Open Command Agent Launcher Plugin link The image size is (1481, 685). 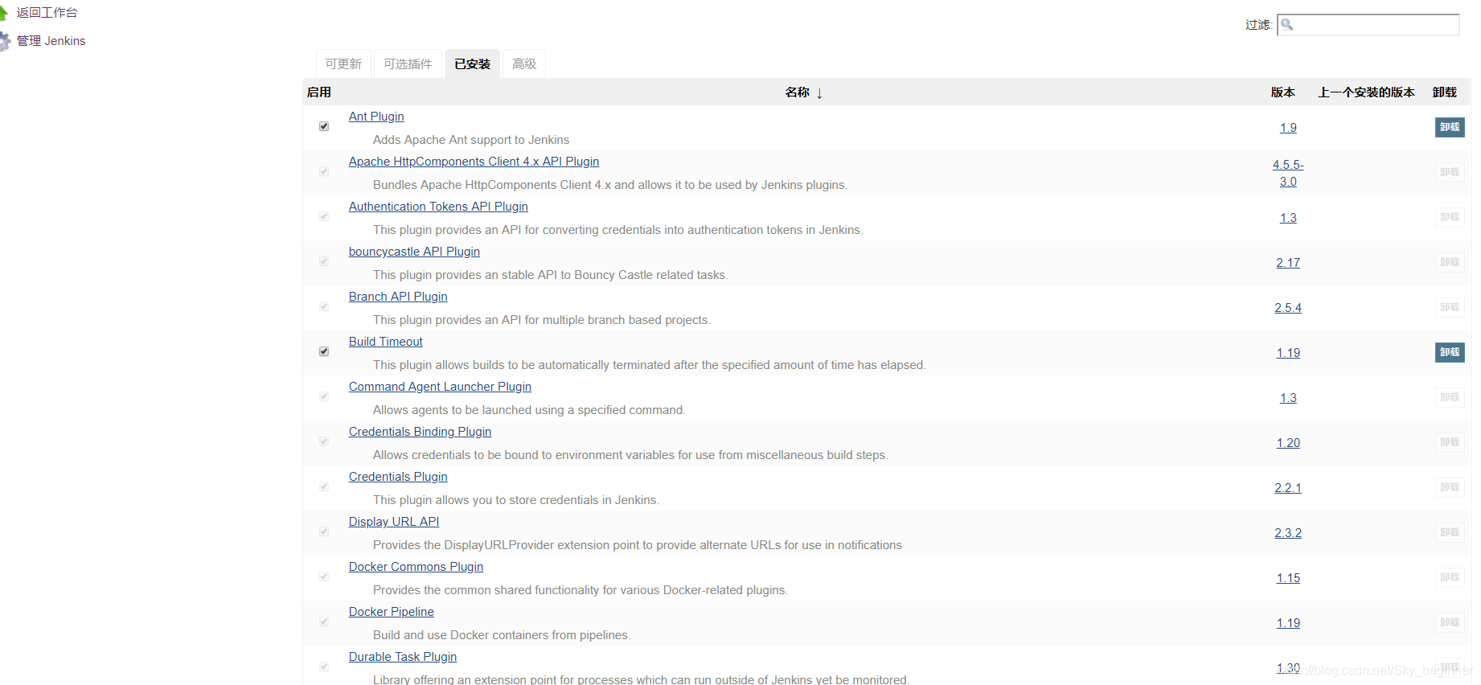(x=440, y=387)
